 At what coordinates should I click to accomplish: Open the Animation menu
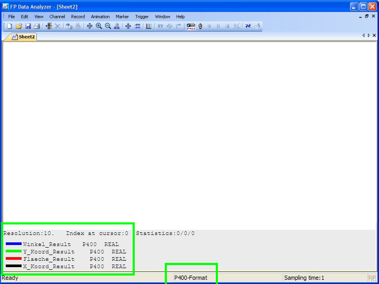point(100,16)
